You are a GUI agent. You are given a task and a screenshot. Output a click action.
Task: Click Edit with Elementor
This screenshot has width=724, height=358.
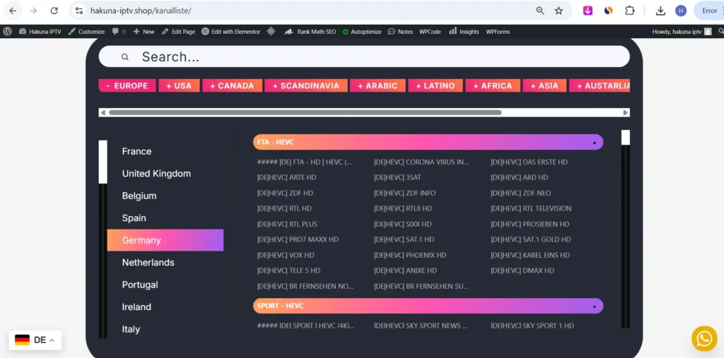pyautogui.click(x=231, y=31)
